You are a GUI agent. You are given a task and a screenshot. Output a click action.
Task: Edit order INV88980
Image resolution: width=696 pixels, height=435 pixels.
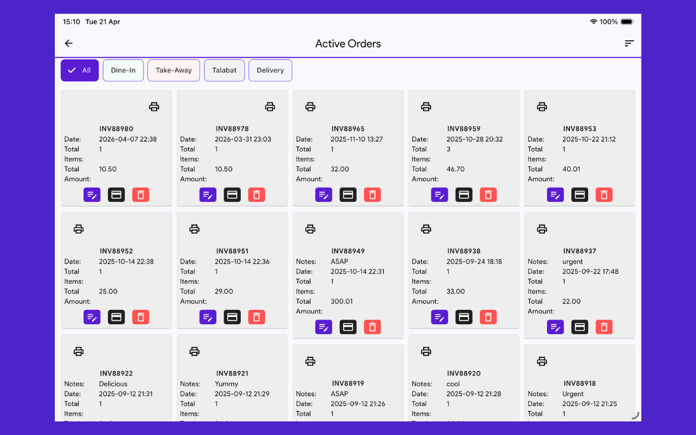click(92, 195)
